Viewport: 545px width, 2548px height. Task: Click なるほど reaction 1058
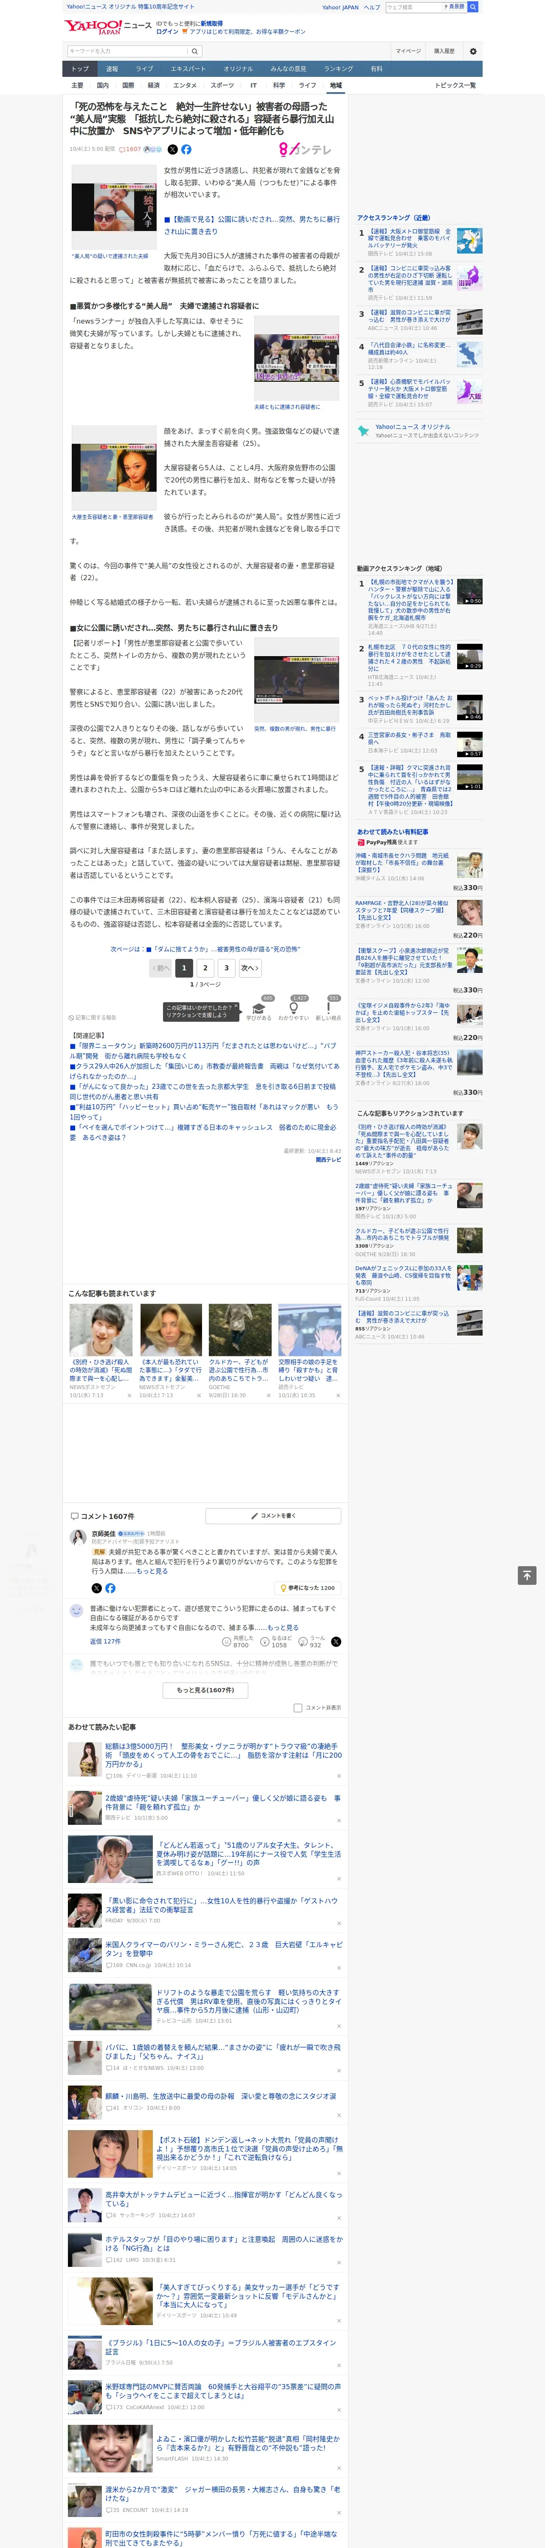[275, 1641]
